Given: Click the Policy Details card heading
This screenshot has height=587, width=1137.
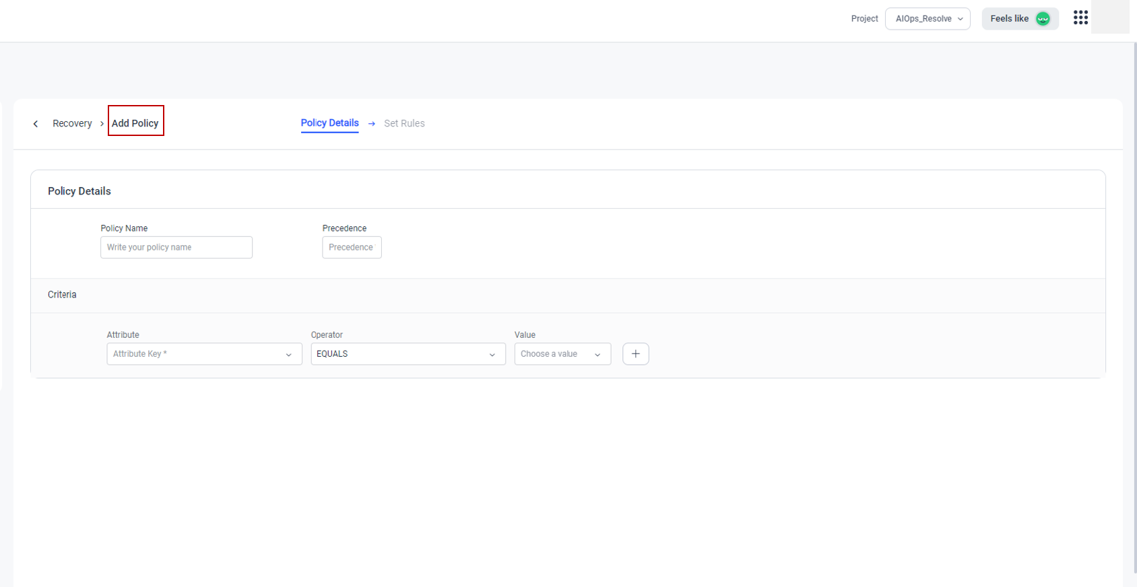Looking at the screenshot, I should [x=79, y=191].
